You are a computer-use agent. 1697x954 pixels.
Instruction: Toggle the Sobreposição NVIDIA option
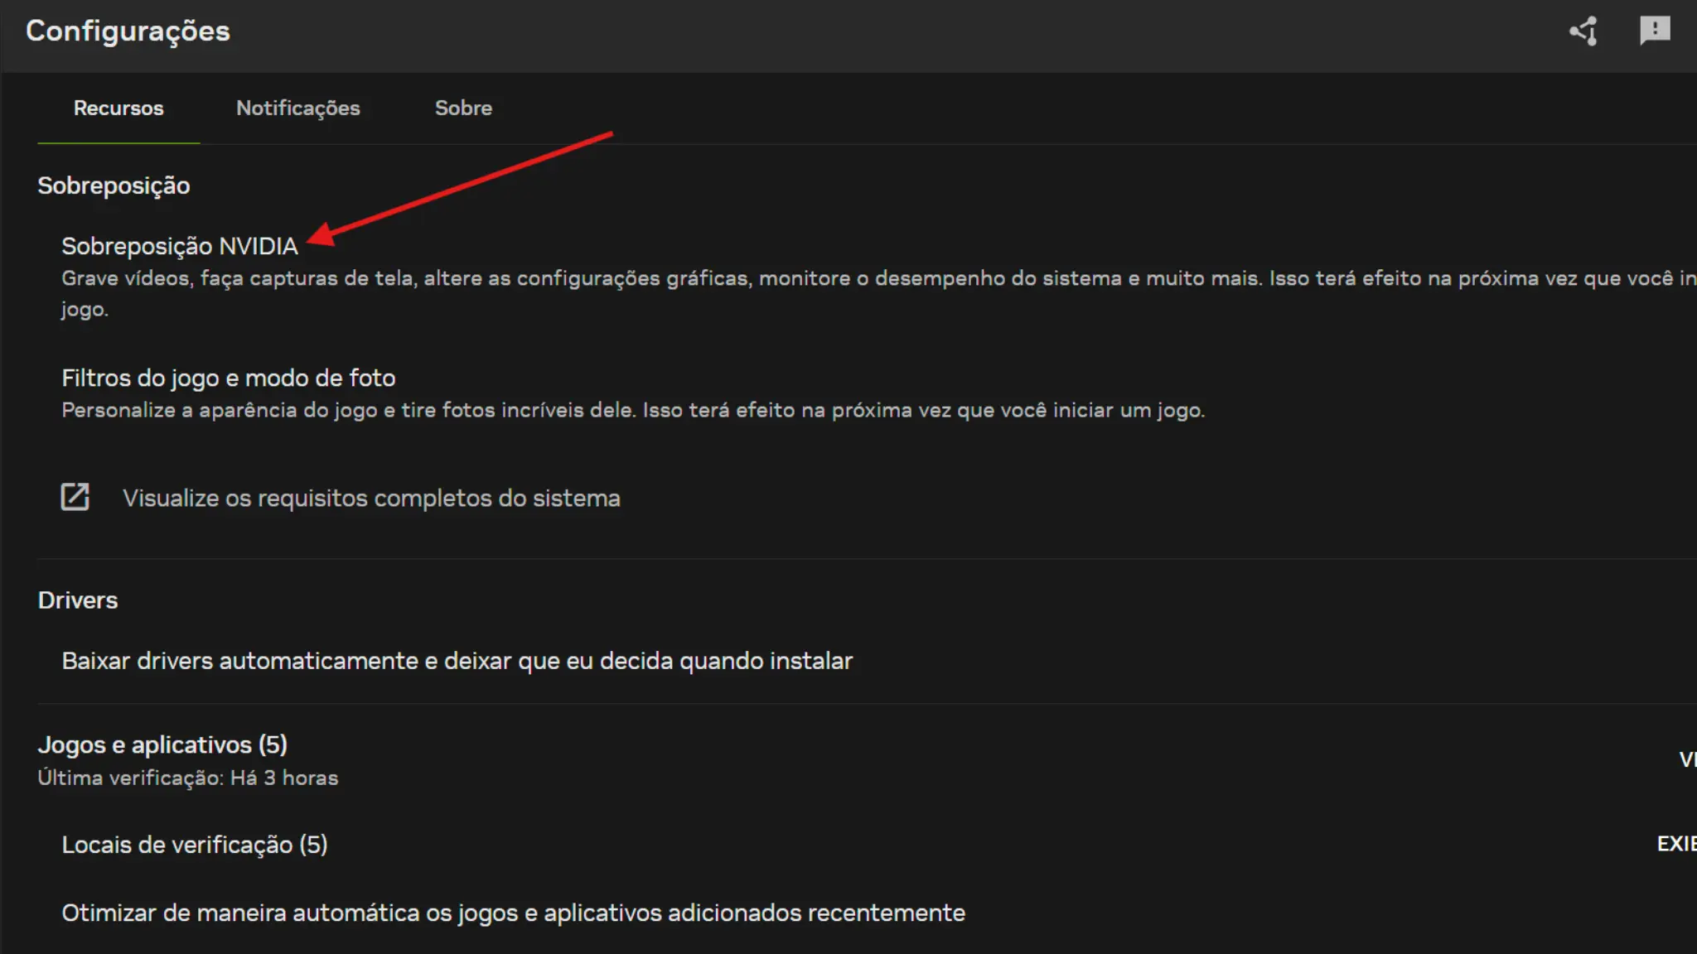click(x=179, y=246)
